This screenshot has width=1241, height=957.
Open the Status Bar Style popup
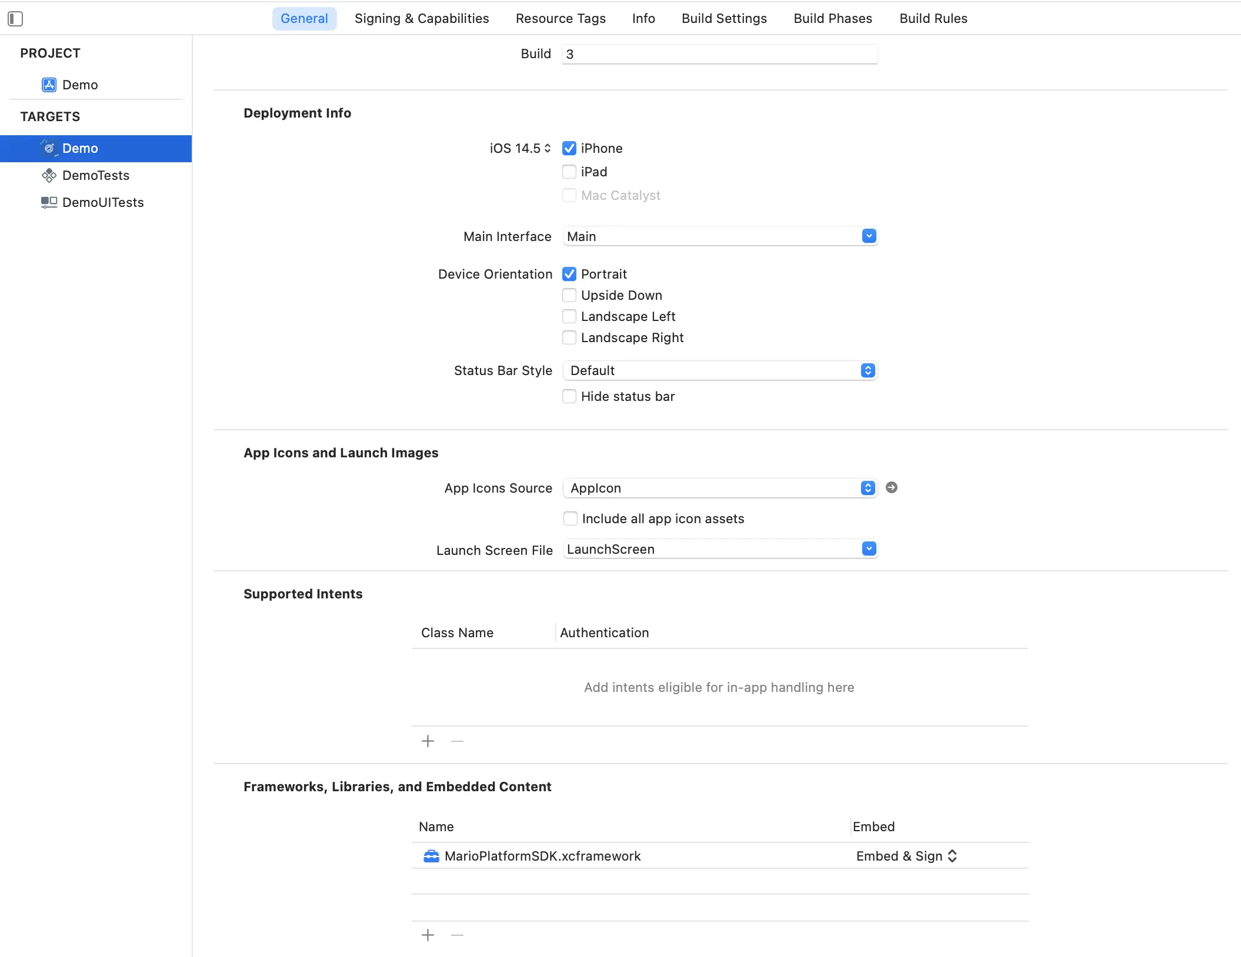pyautogui.click(x=867, y=370)
